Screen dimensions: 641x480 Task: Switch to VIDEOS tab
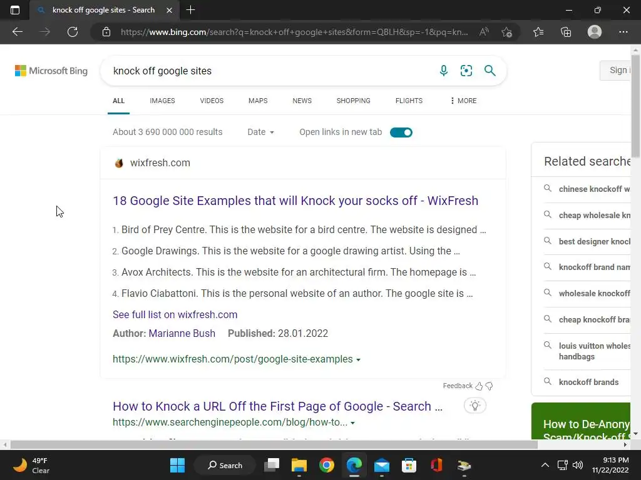tap(212, 101)
